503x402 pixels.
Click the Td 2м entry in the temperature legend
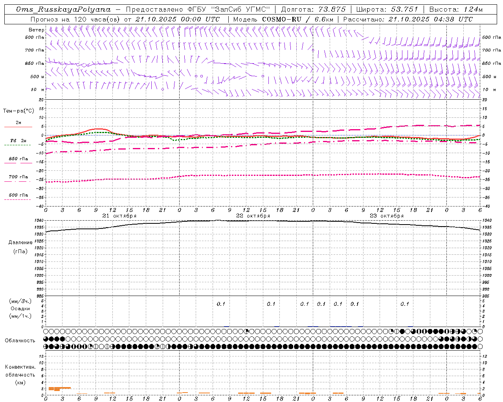[18, 141]
